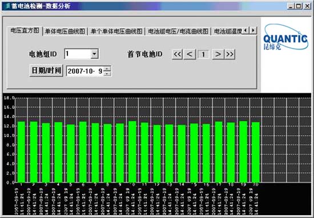Screen dimensions: 314x218
Task: Click the first battery ID number box
Action: (203, 54)
